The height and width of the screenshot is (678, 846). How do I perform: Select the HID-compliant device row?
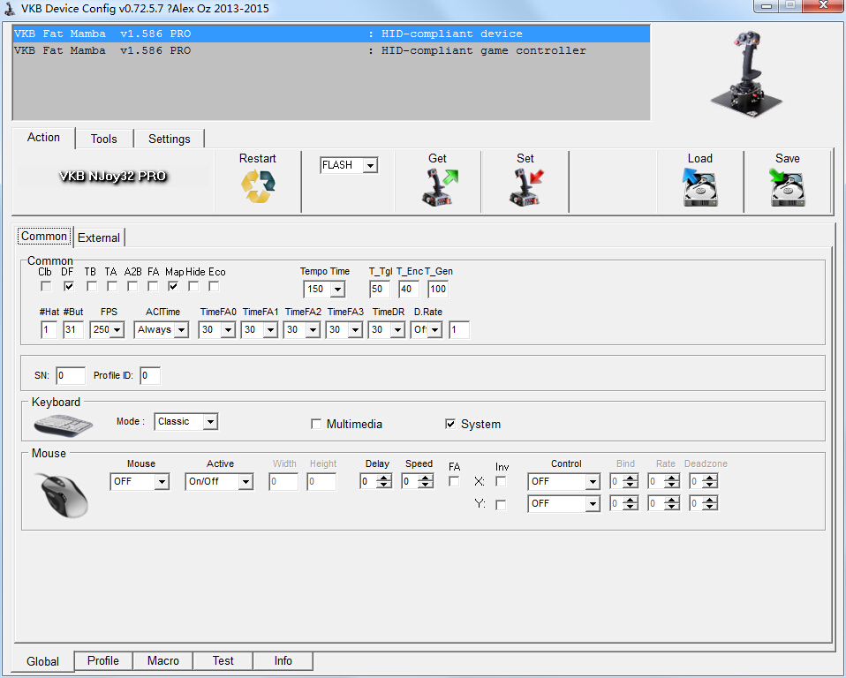point(331,34)
